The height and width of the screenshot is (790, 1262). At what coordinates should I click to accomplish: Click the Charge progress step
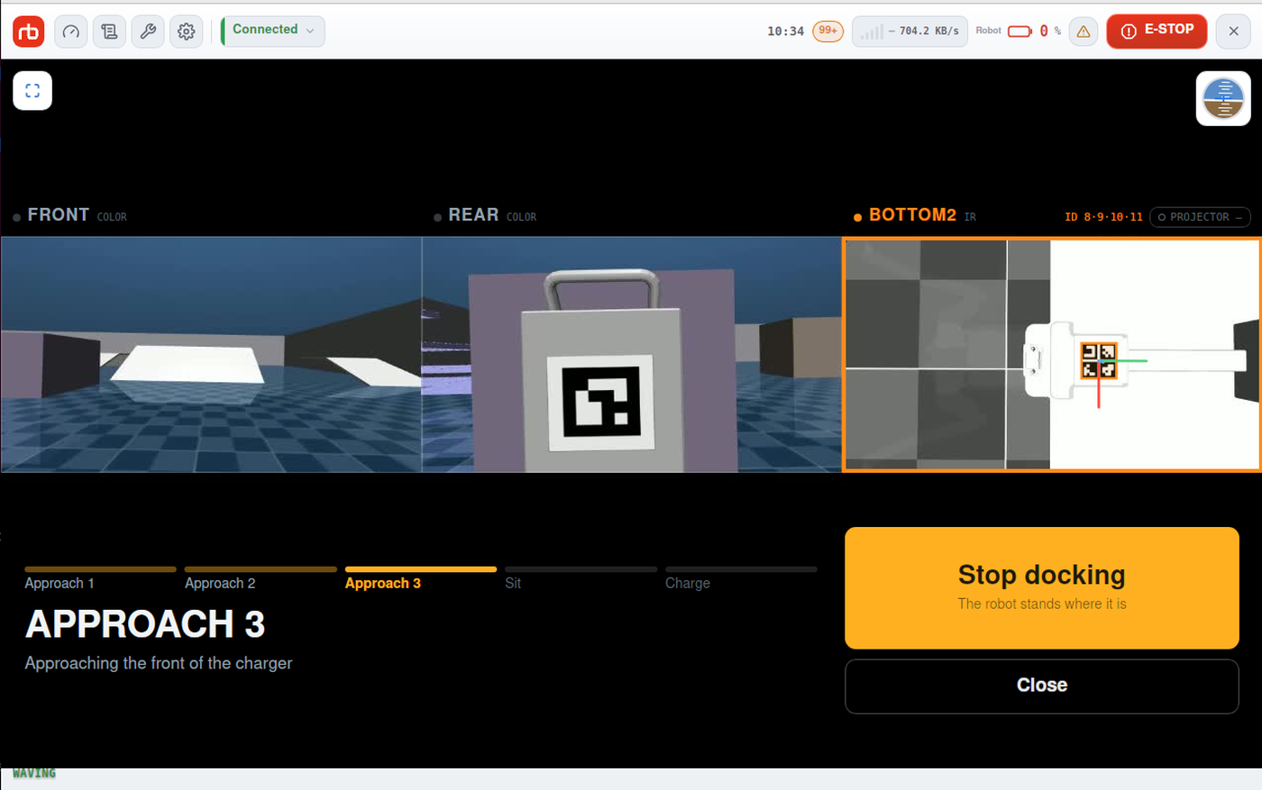[x=741, y=578]
